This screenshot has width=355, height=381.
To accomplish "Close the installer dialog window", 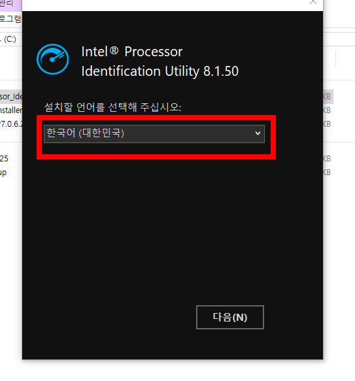I will click(x=313, y=2).
